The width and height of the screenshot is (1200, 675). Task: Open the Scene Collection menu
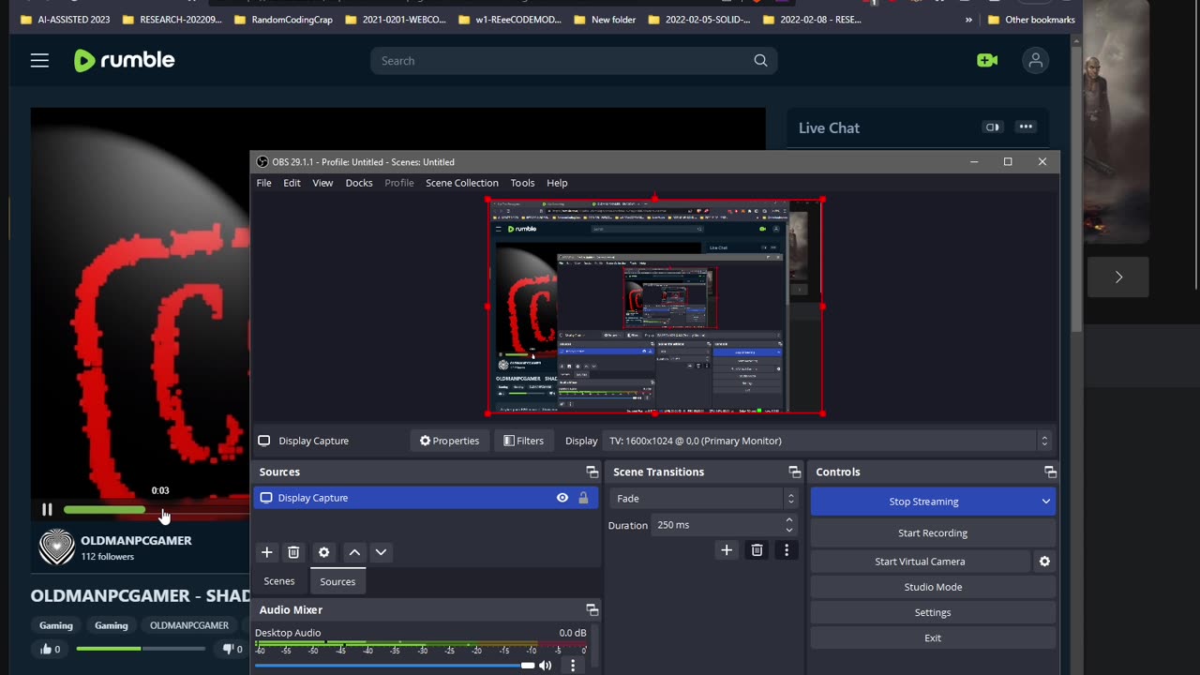click(462, 183)
